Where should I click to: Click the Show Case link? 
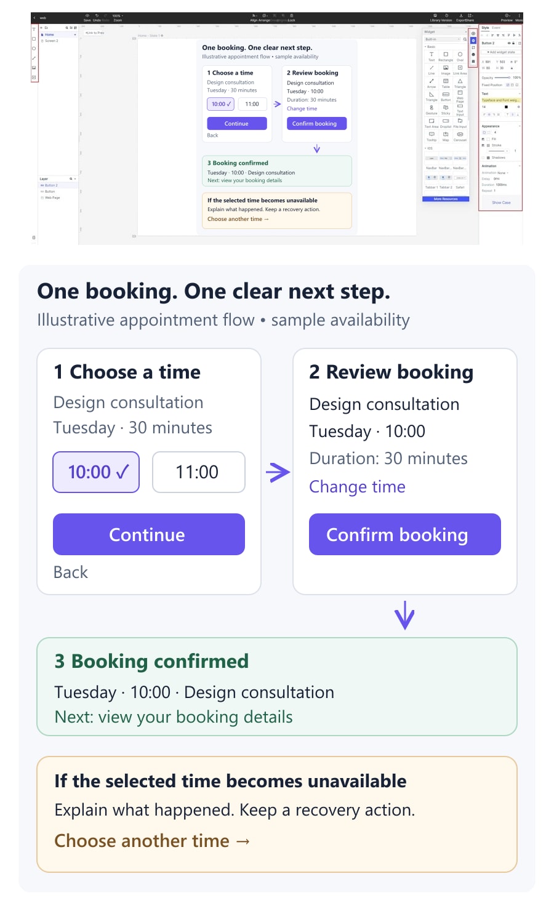[x=501, y=203]
